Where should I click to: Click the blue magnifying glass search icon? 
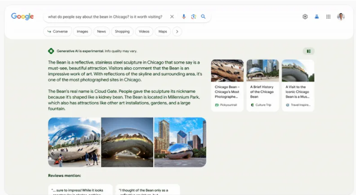pos(203,16)
